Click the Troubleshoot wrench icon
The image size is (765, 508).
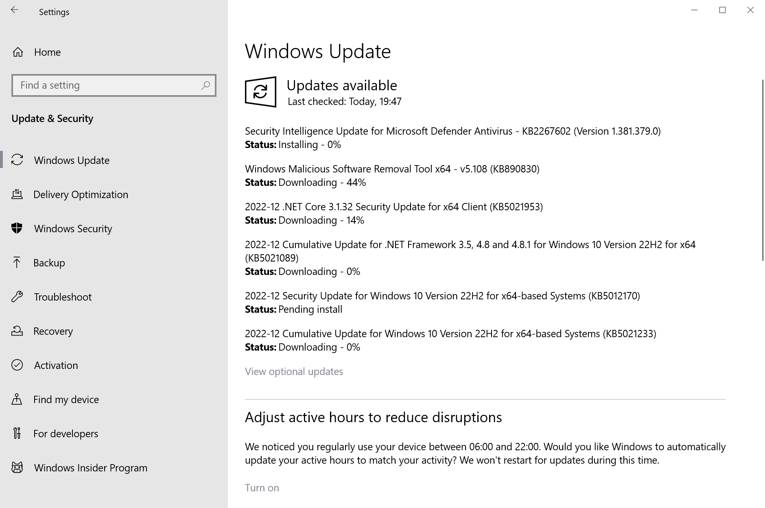pos(17,297)
